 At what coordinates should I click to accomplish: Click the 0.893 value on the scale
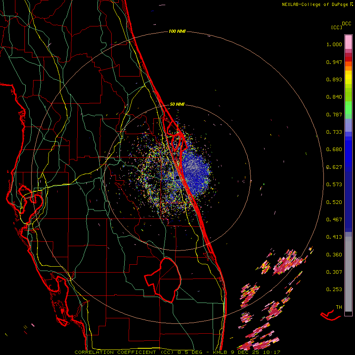334,79
